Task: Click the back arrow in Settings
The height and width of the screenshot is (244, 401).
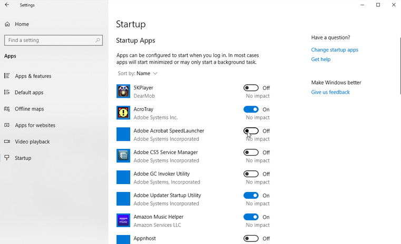Action: coord(7,5)
